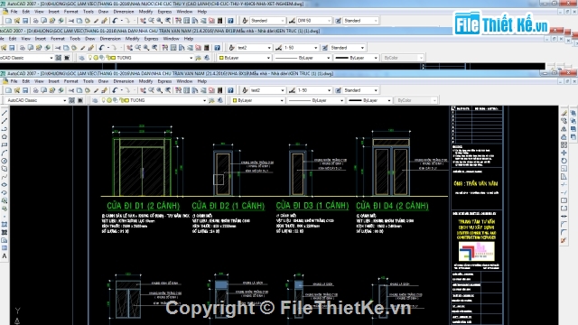Click the yellow ByLayer color swatch in front window

coord(235,100)
